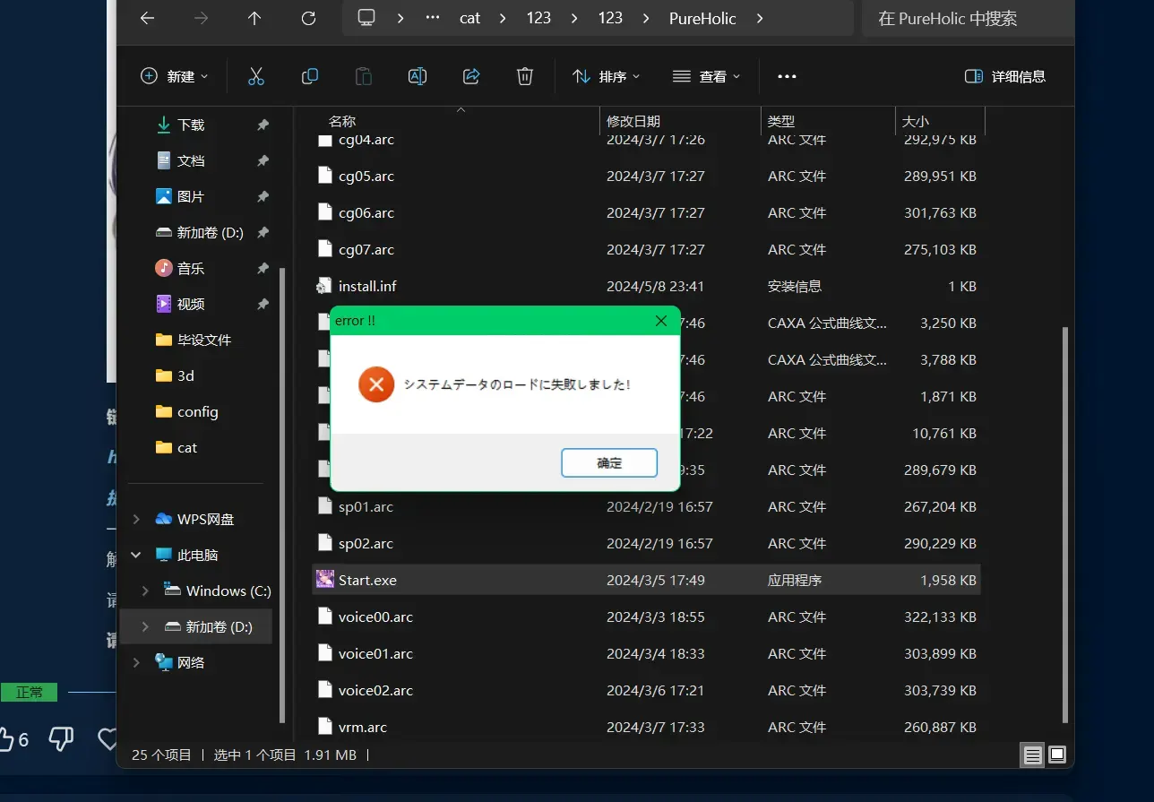Click the Rename icon in toolbar
Image resolution: width=1154 pixels, height=802 pixels.
point(418,76)
